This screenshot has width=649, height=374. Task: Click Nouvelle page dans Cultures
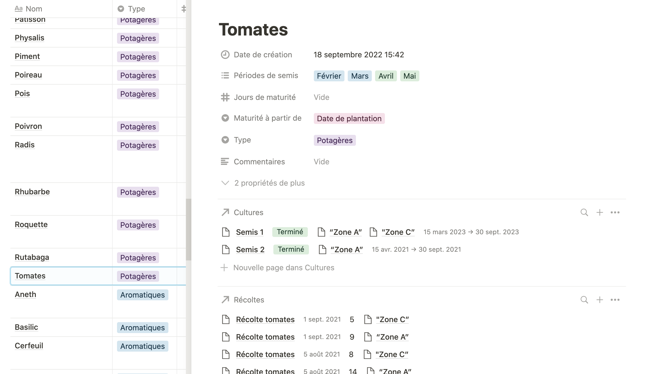[x=283, y=268]
